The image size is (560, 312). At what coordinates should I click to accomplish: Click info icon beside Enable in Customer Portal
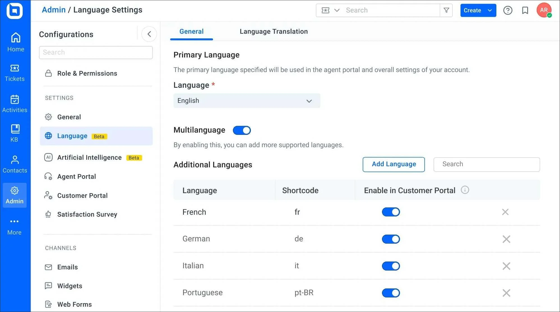tap(465, 190)
